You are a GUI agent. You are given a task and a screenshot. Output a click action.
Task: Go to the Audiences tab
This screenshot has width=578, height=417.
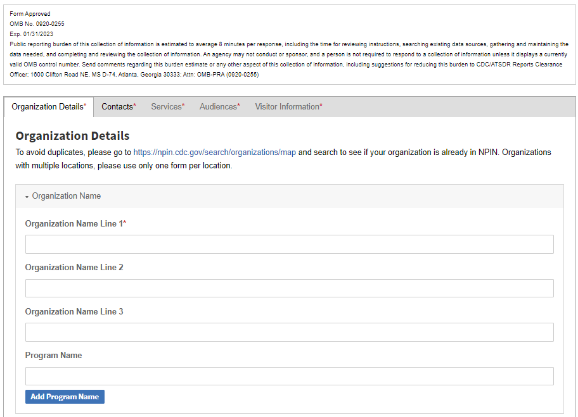219,107
